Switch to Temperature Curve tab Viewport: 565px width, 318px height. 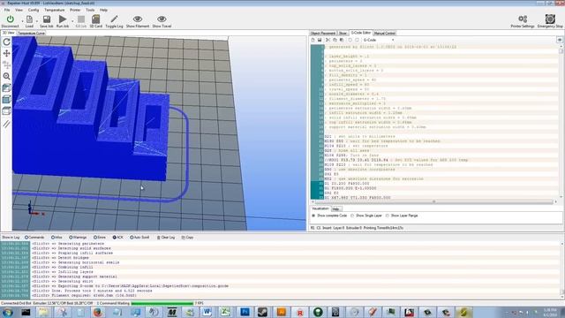point(32,34)
